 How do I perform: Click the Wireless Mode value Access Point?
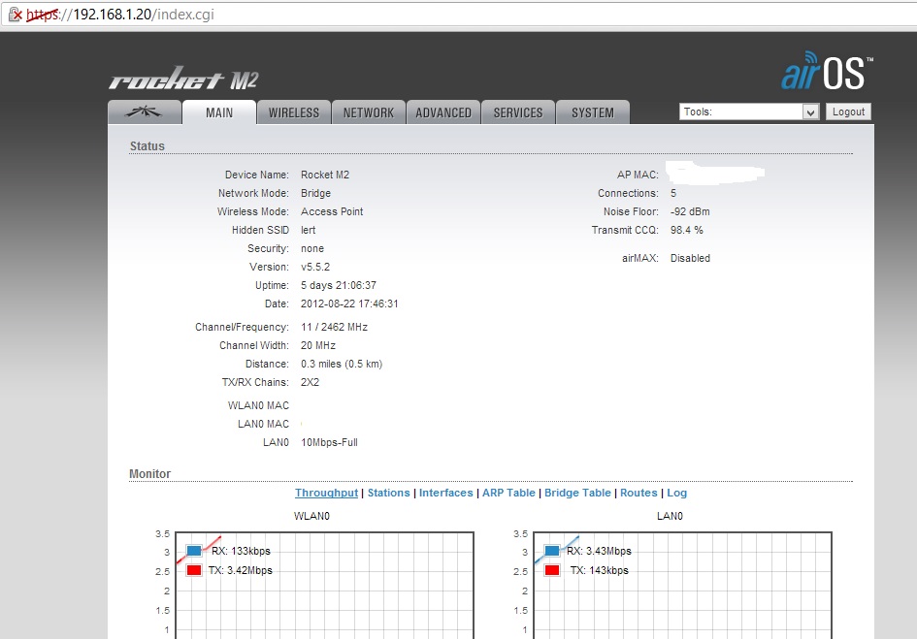point(332,211)
